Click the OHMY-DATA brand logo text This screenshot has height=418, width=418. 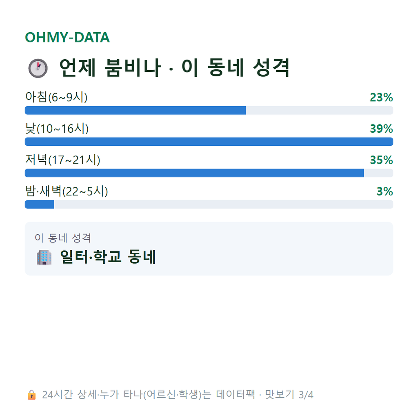click(67, 37)
